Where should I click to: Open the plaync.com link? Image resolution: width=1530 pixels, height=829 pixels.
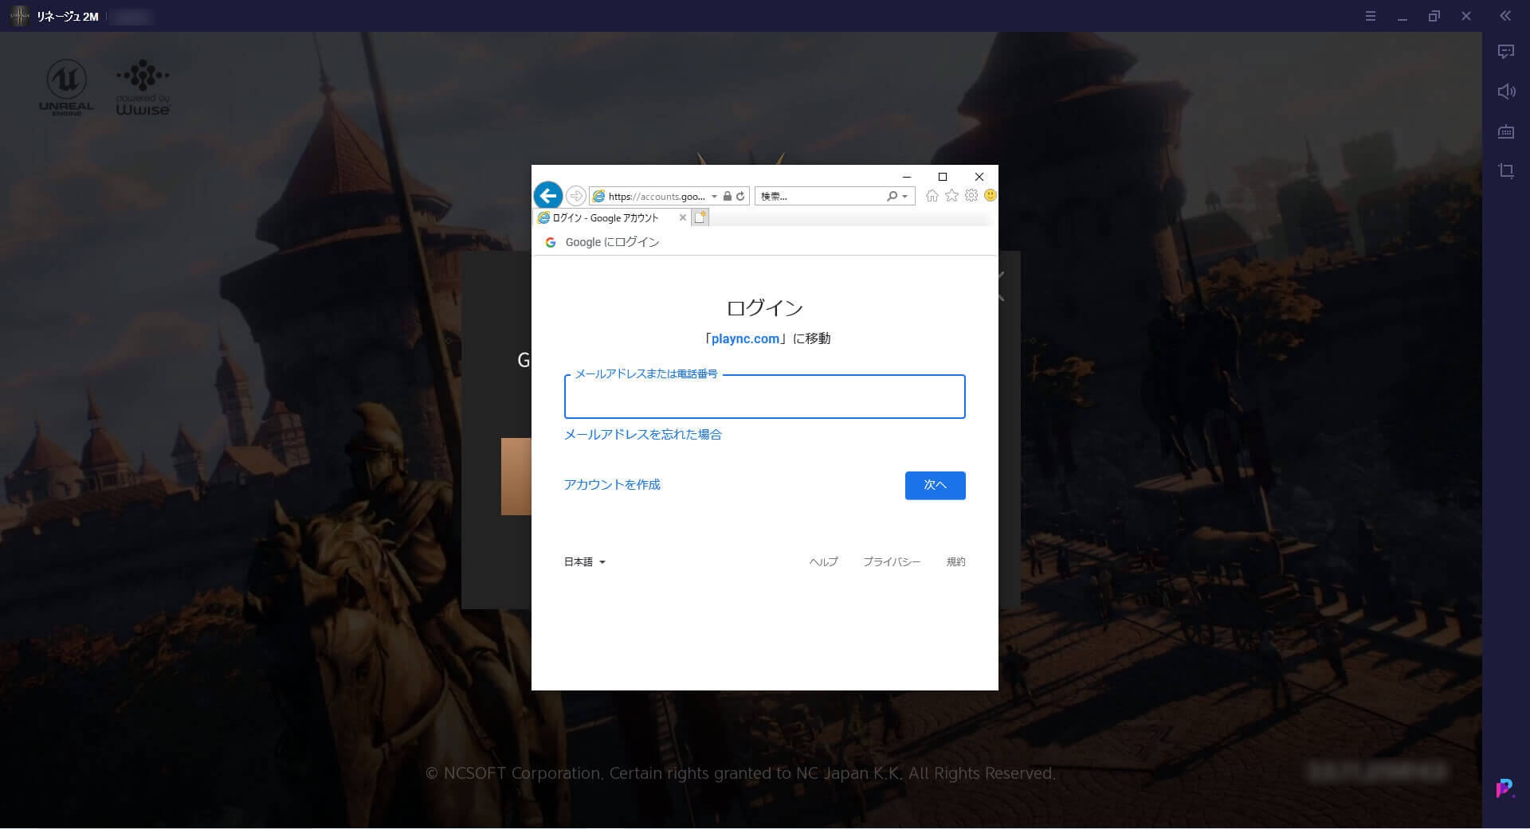click(745, 338)
